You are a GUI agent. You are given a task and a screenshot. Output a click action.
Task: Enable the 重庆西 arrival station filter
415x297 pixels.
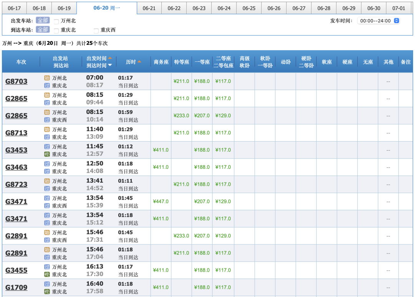96,31
